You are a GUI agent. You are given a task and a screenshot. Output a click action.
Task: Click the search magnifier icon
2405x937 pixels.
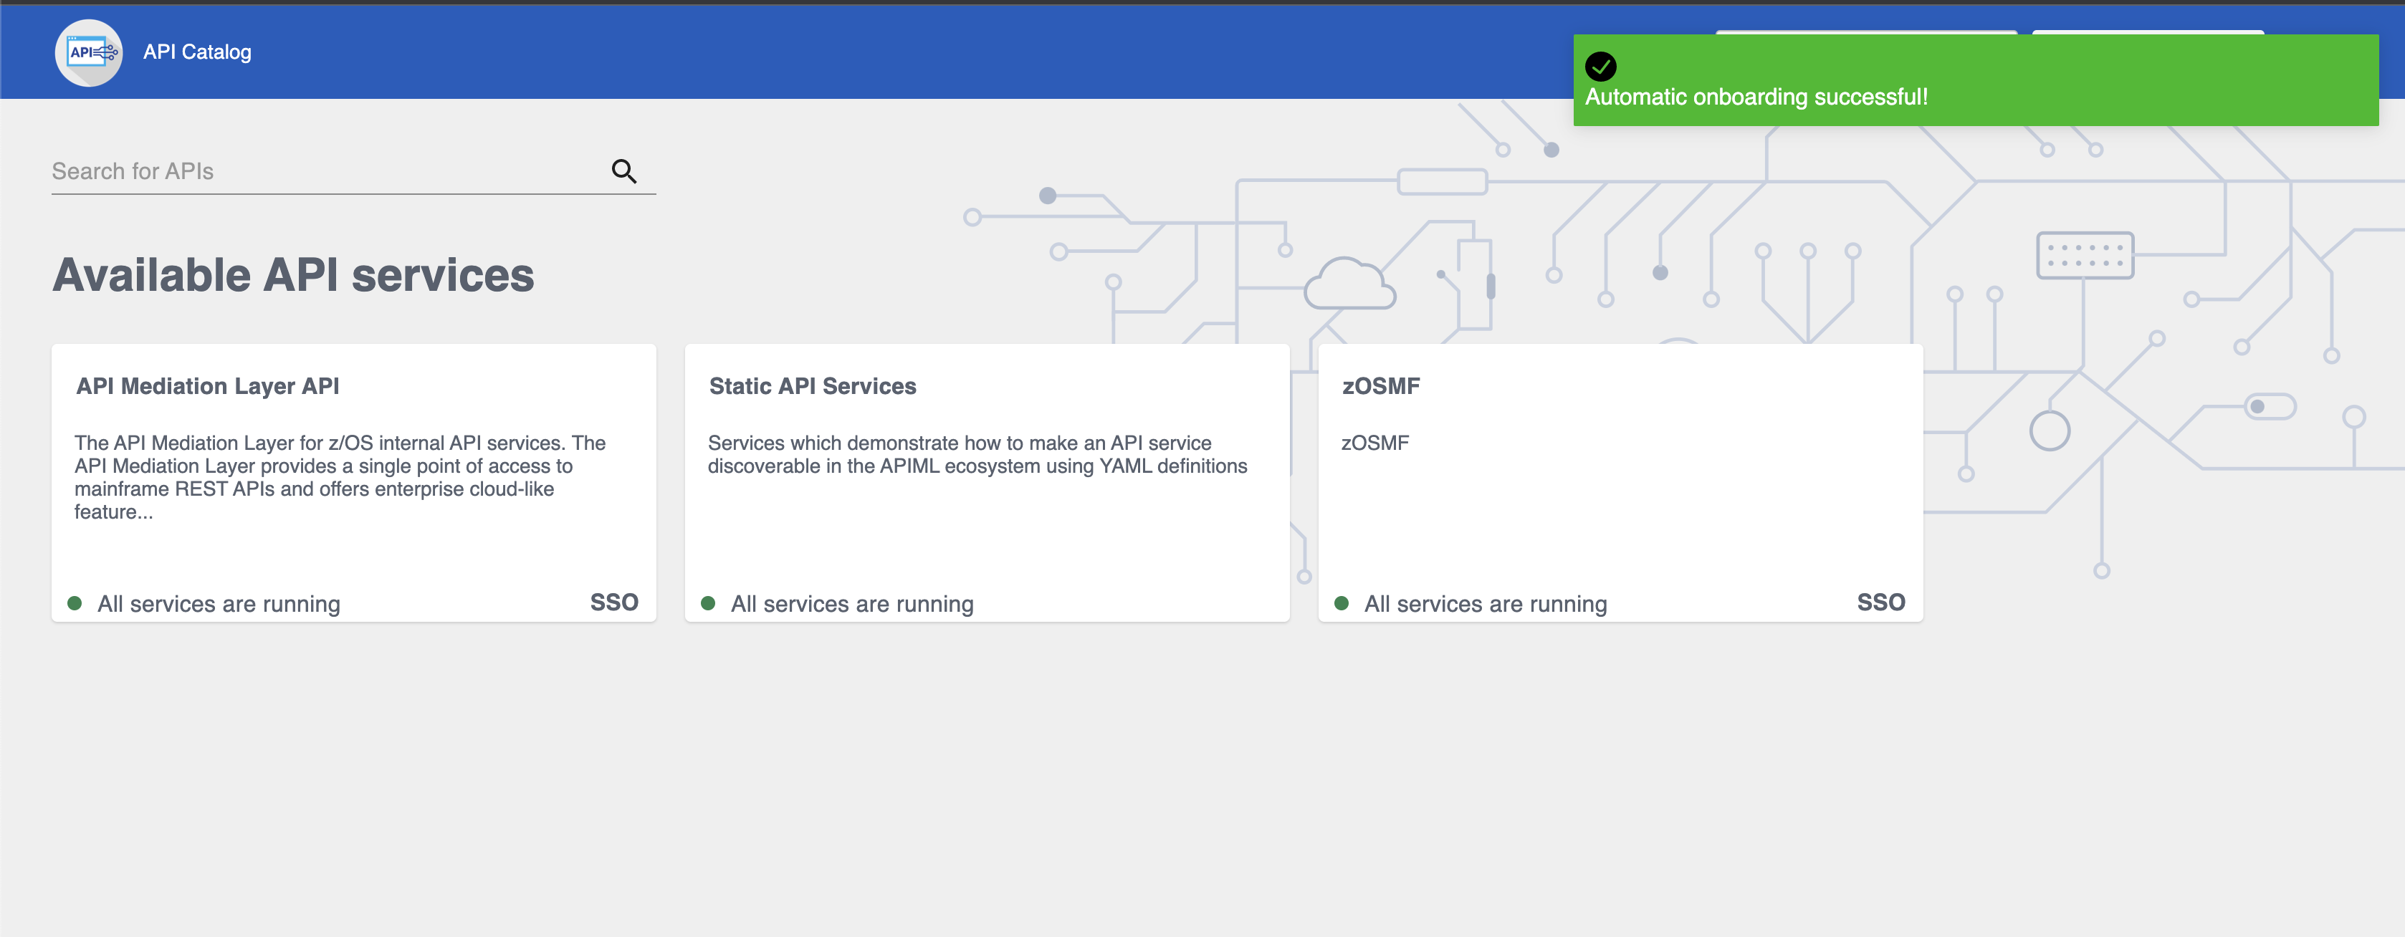click(624, 170)
